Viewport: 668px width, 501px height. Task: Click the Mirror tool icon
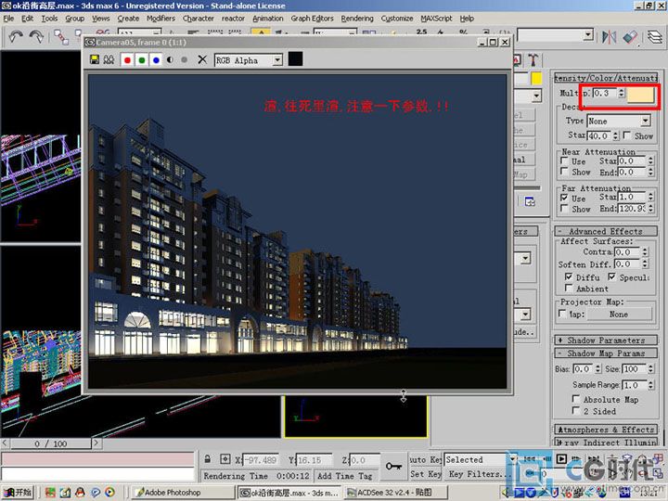(x=610, y=37)
